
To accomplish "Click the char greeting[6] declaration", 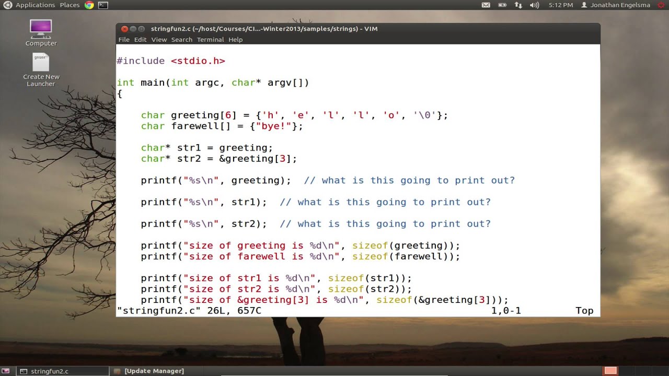I will (294, 115).
